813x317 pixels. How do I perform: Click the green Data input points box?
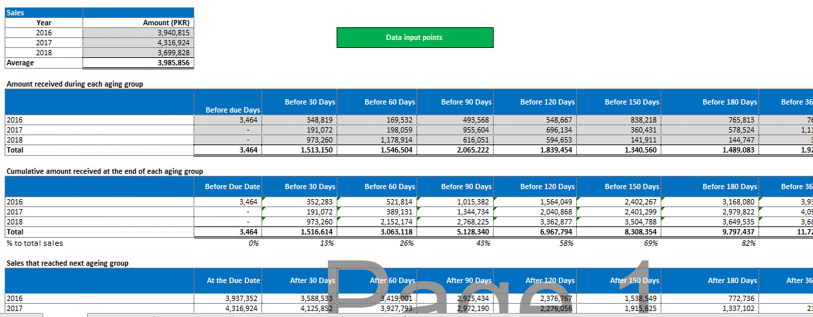[414, 37]
